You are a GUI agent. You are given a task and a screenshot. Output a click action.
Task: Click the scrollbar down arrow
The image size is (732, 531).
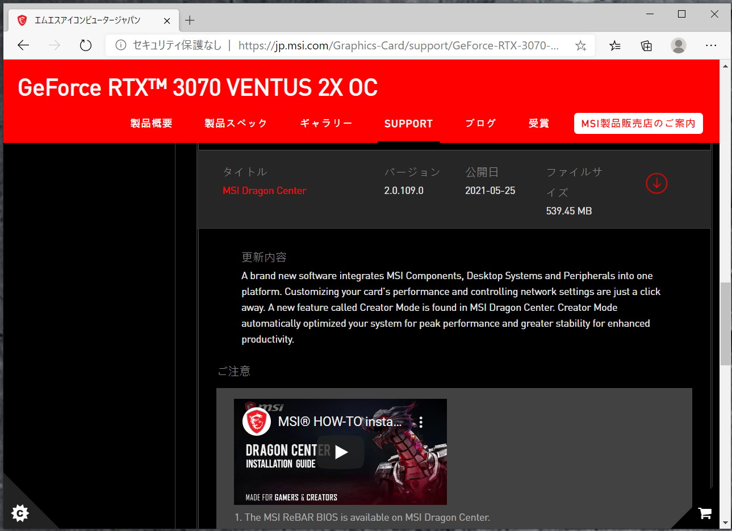point(725,522)
